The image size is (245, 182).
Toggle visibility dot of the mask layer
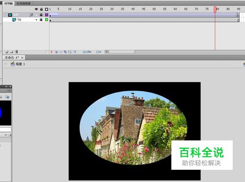pos(36,15)
